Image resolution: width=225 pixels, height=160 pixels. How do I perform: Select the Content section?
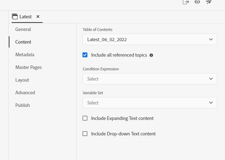23,42
